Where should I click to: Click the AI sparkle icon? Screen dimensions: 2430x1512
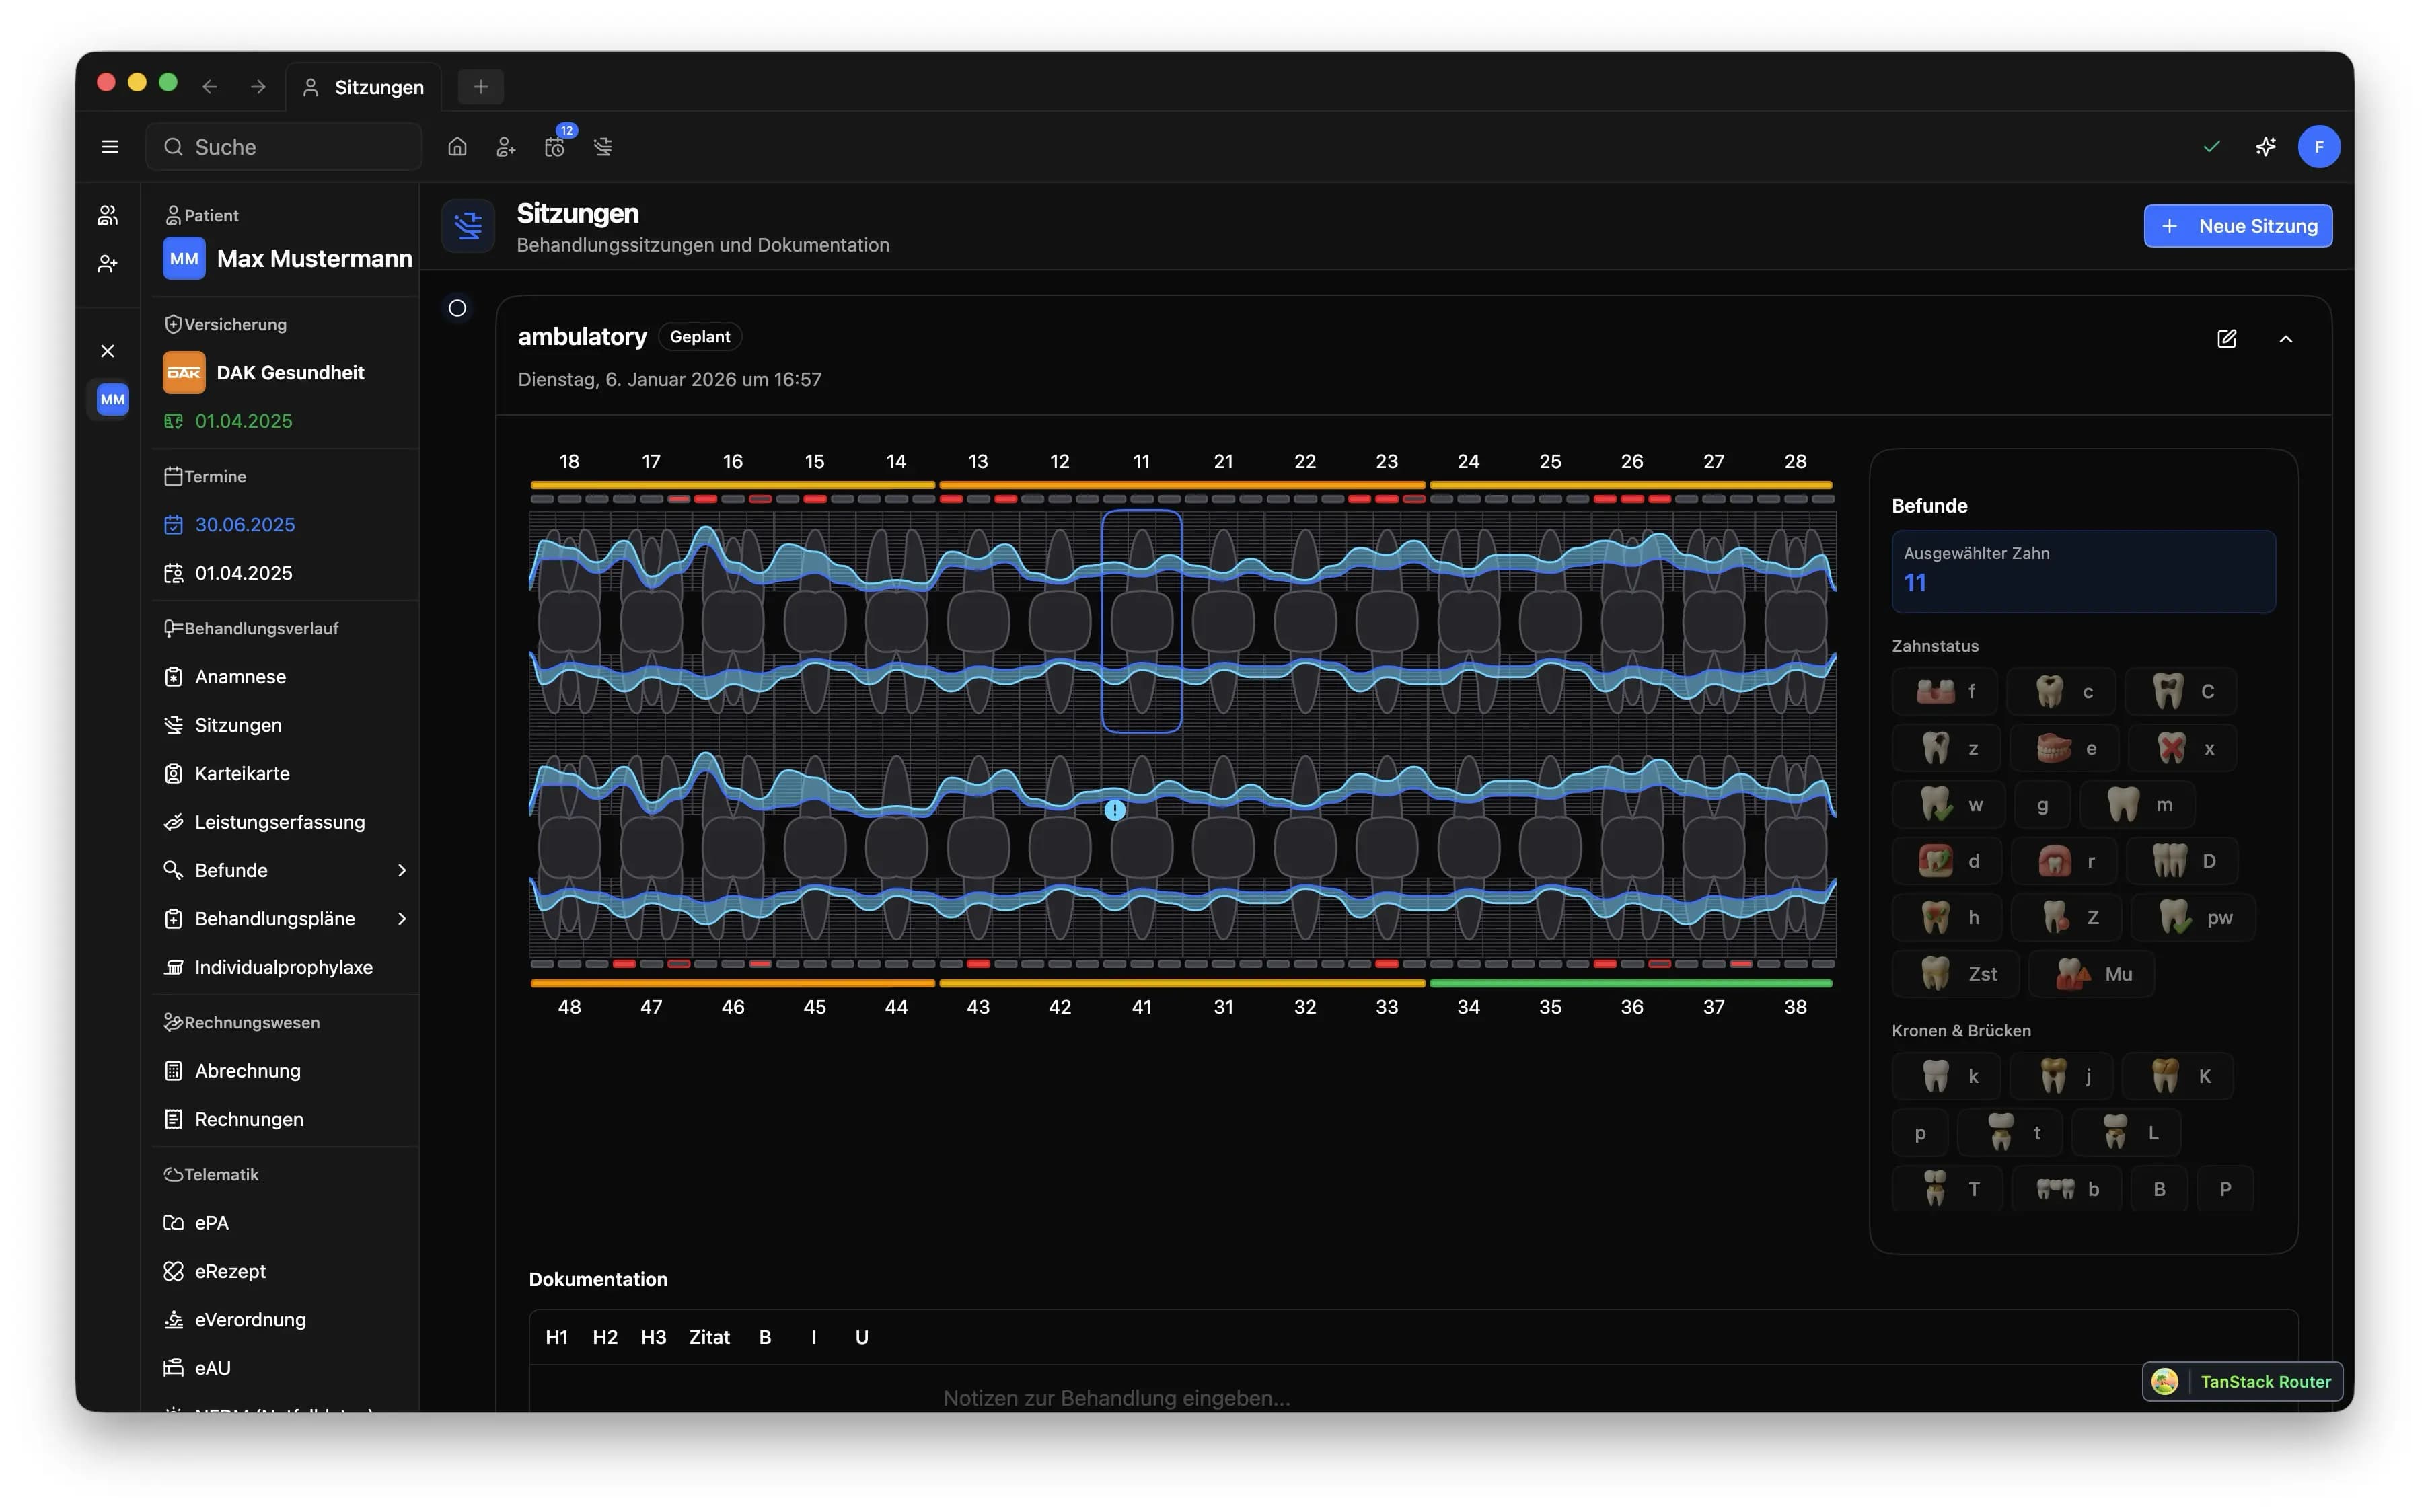coord(2265,147)
